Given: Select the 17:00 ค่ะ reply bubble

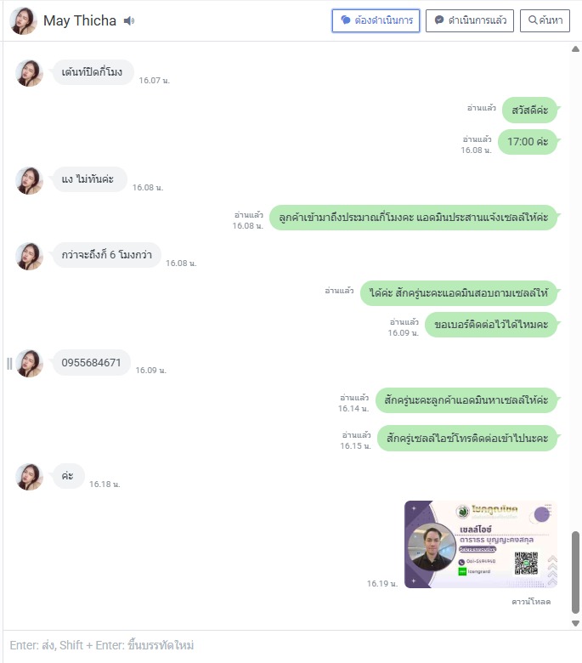Looking at the screenshot, I should 528,142.
